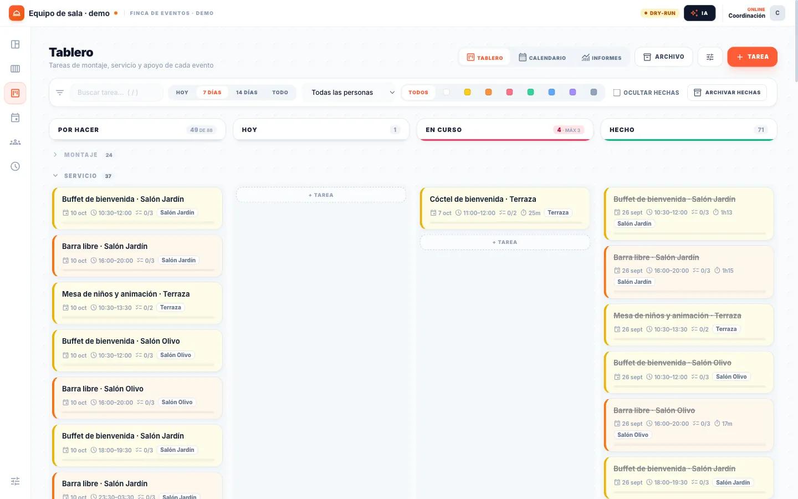
Task: Filter by pink-red color swatch
Action: point(509,92)
